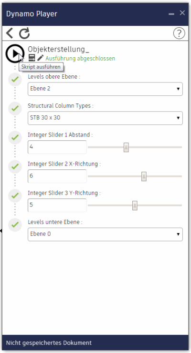Focus the Y-Richtung value field showing 5
191x353 pixels.
click(57, 205)
